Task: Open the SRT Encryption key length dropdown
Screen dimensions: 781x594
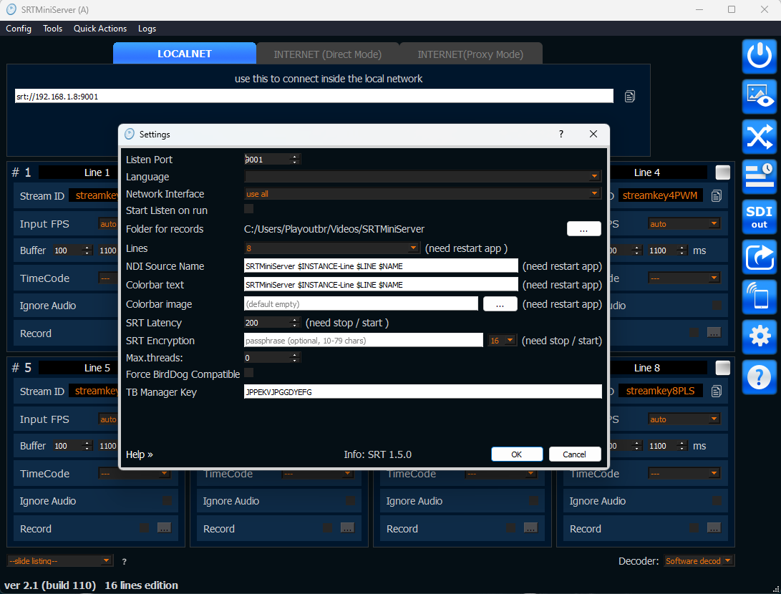Action: click(502, 341)
